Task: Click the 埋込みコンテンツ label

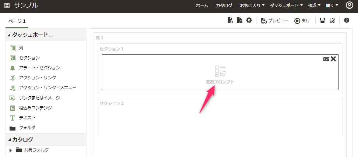Action: [35, 108]
